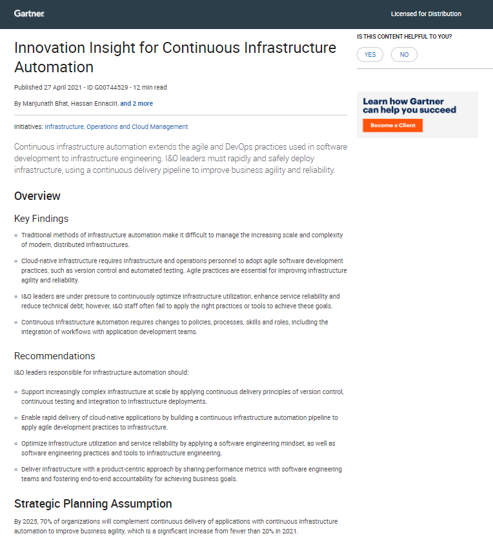
Task: Click "Learn how Gartner can help" banner text
Action: [409, 105]
